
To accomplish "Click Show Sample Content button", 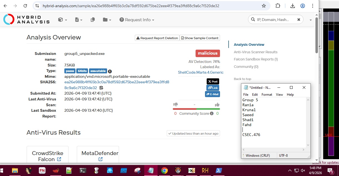I will click(200, 38).
